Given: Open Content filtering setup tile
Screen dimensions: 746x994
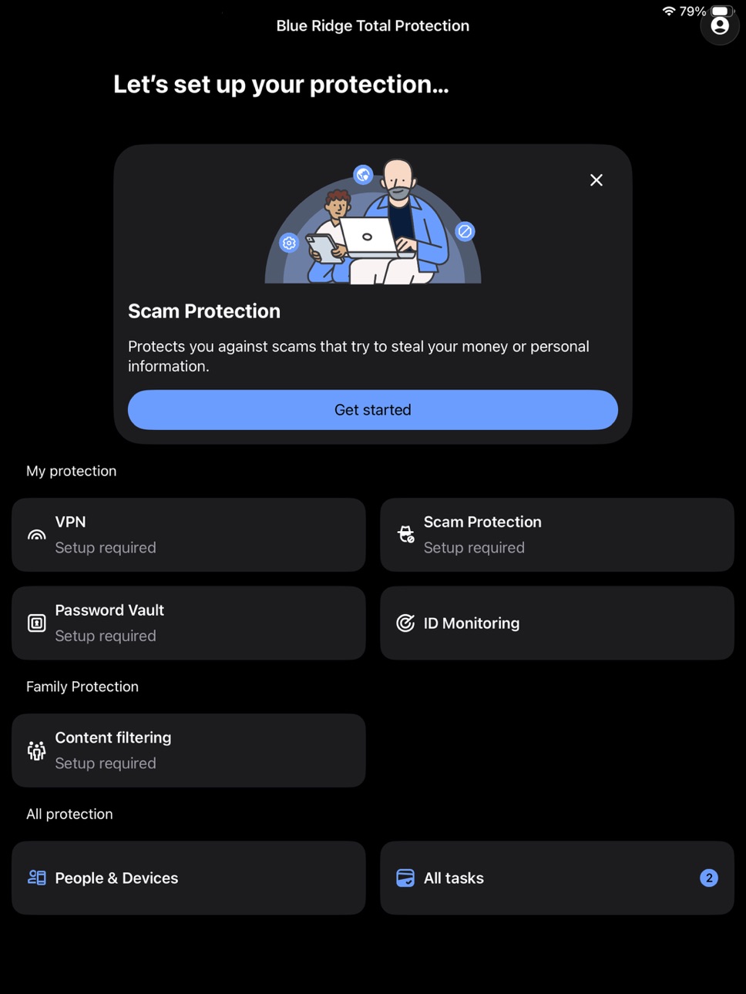Looking at the screenshot, I should point(189,751).
